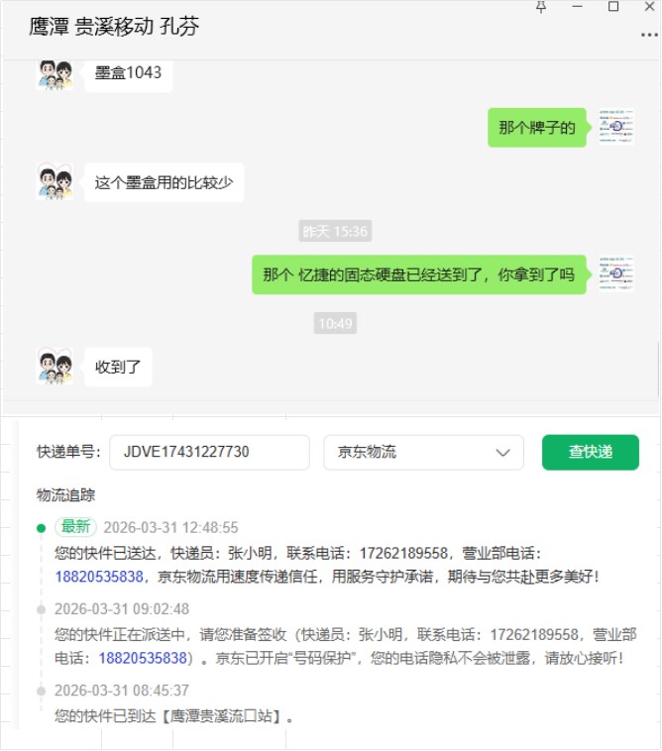Open the three-dot chat options menu

coord(649,35)
